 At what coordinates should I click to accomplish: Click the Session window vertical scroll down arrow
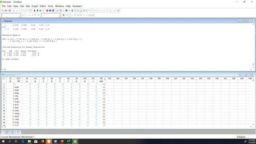click(x=253, y=67)
